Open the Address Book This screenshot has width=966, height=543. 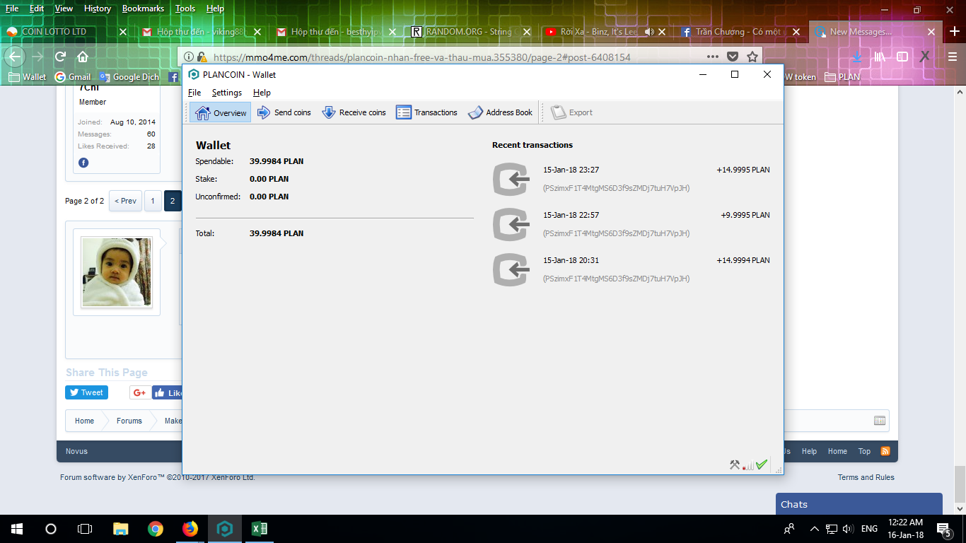pyautogui.click(x=500, y=112)
